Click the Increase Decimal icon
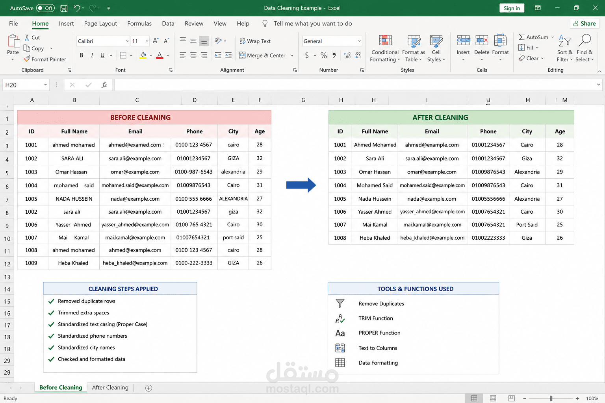Viewport: 605px width, 403px height. click(347, 55)
